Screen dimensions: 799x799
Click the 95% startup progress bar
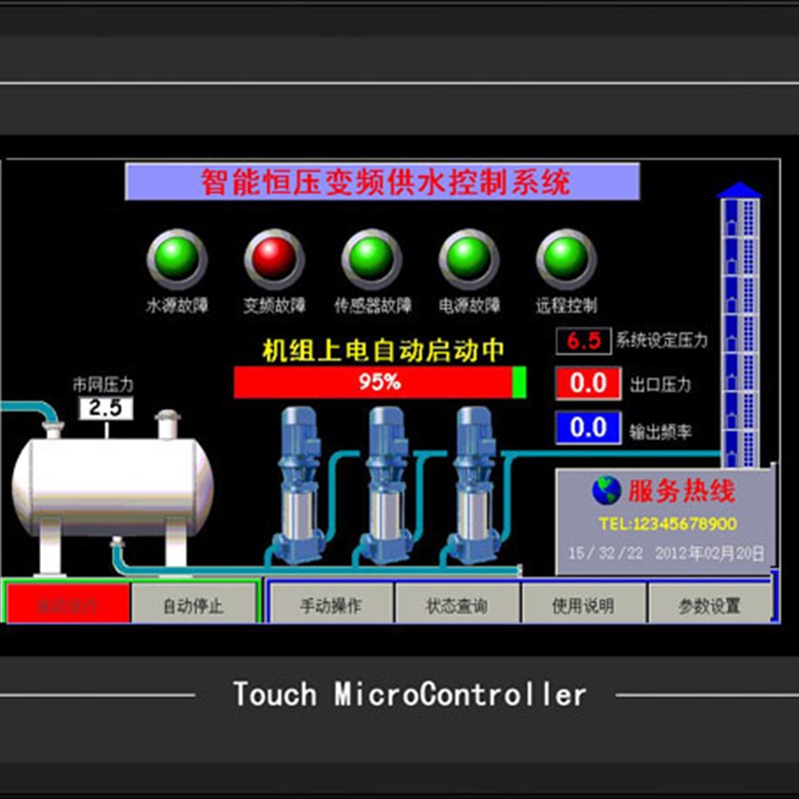[x=380, y=383]
